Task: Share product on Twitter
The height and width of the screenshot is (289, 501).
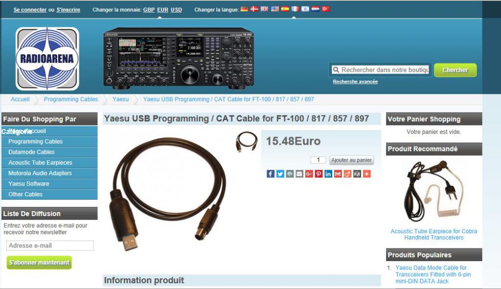Action: [280, 174]
